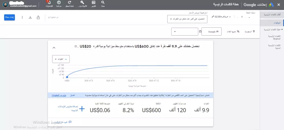Open the calendar icon for the date range
This screenshot has width=284, height=130.
[x=200, y=32]
